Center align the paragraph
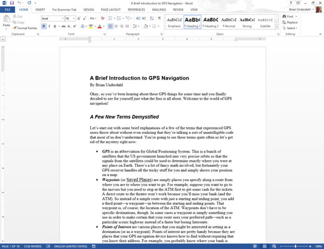 116,26
